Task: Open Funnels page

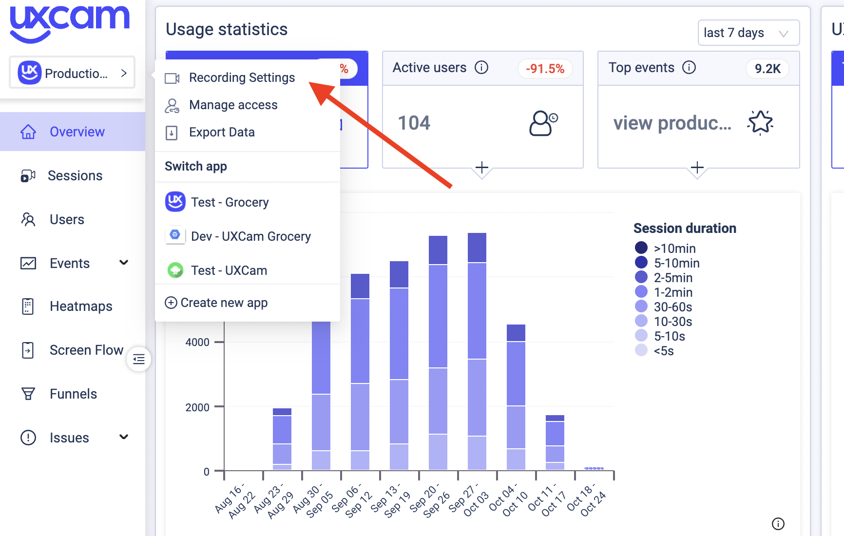Action: point(73,394)
